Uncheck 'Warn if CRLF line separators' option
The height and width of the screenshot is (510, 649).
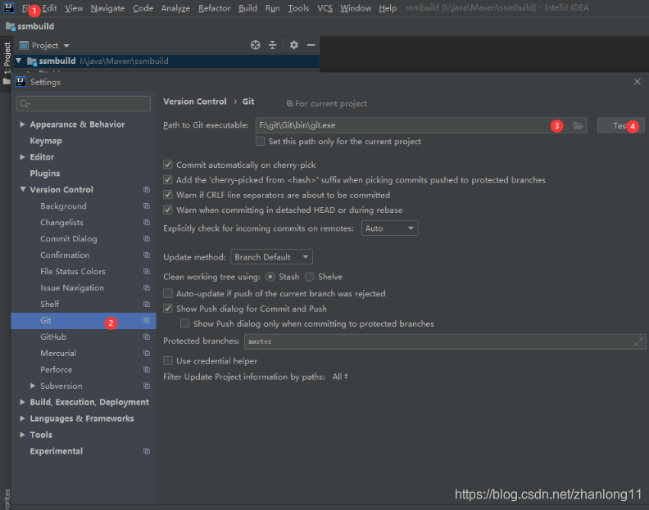[x=168, y=195]
